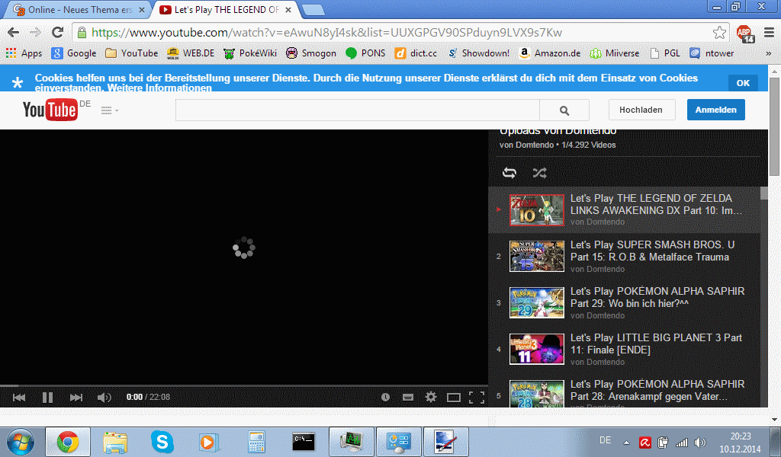Screen dimensions: 781x457
Task: Expand the YouTube guide menu dropdown
Action: click(x=110, y=110)
